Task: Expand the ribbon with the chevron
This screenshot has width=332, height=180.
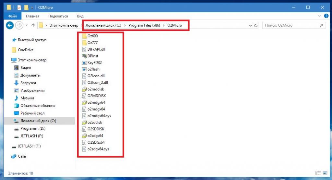Action: pyautogui.click(x=319, y=16)
